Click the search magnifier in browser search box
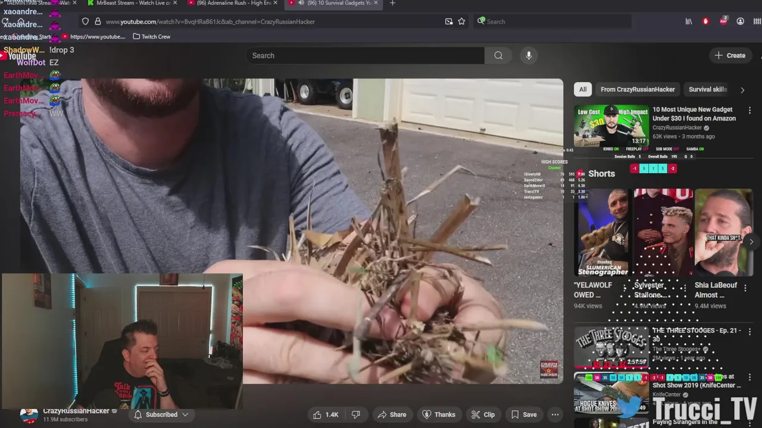This screenshot has height=428, width=762. click(481, 21)
